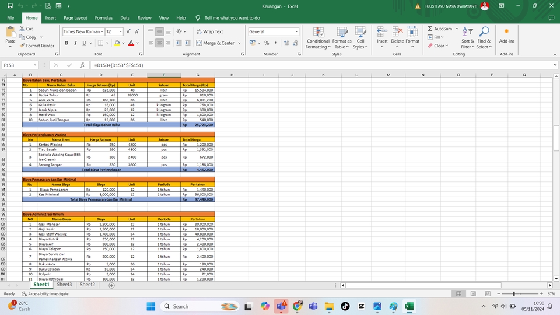Viewport: 560px width, 315px height.
Task: Open Sort & Filter menu
Action: click(467, 38)
